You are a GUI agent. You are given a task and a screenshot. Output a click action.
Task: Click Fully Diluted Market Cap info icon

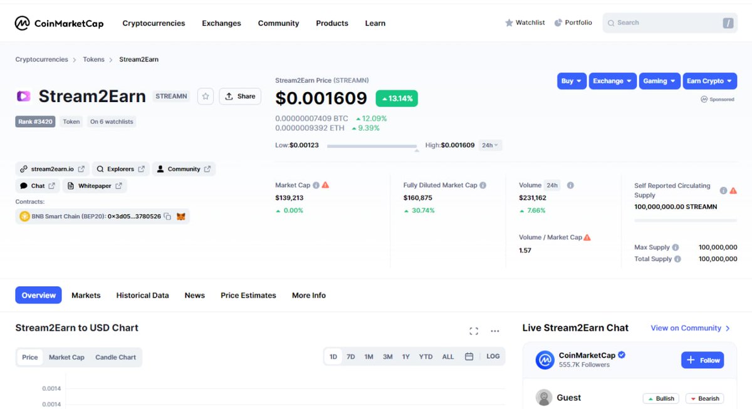(483, 185)
